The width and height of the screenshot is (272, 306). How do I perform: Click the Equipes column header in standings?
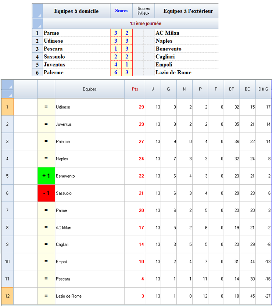point(90,89)
